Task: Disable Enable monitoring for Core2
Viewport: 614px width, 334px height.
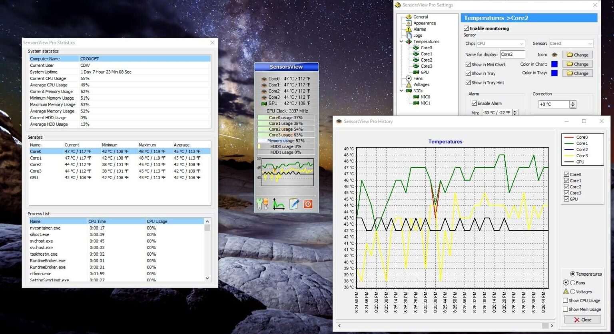Action: [466, 28]
